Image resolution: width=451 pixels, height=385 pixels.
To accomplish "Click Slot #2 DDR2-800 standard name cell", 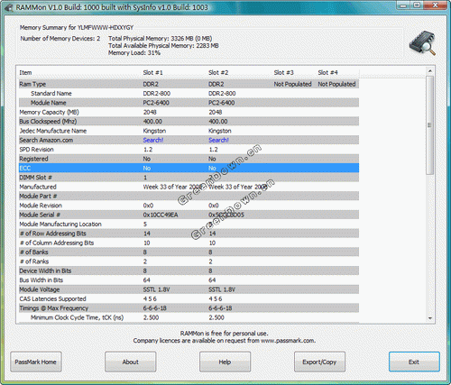I will [222, 94].
